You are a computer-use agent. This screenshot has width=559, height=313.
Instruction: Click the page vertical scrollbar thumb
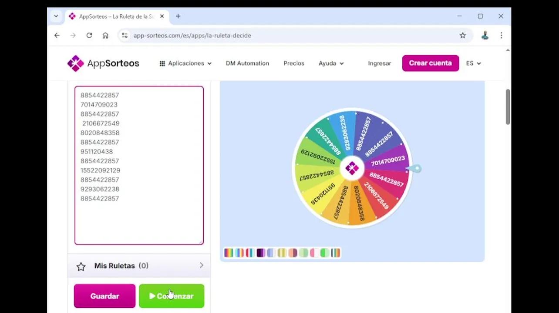click(508, 107)
